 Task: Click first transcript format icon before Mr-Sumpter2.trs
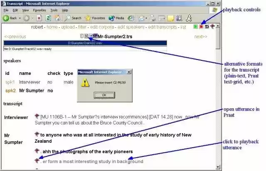pos(82,36)
